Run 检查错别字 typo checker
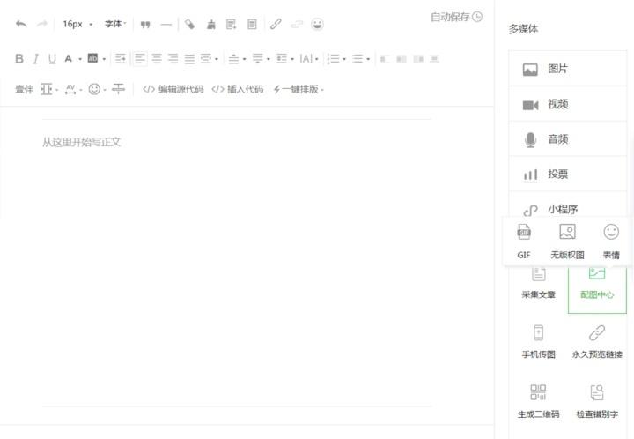This screenshot has width=634, height=439. 597,401
